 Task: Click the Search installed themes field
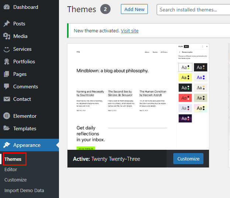coord(194,10)
